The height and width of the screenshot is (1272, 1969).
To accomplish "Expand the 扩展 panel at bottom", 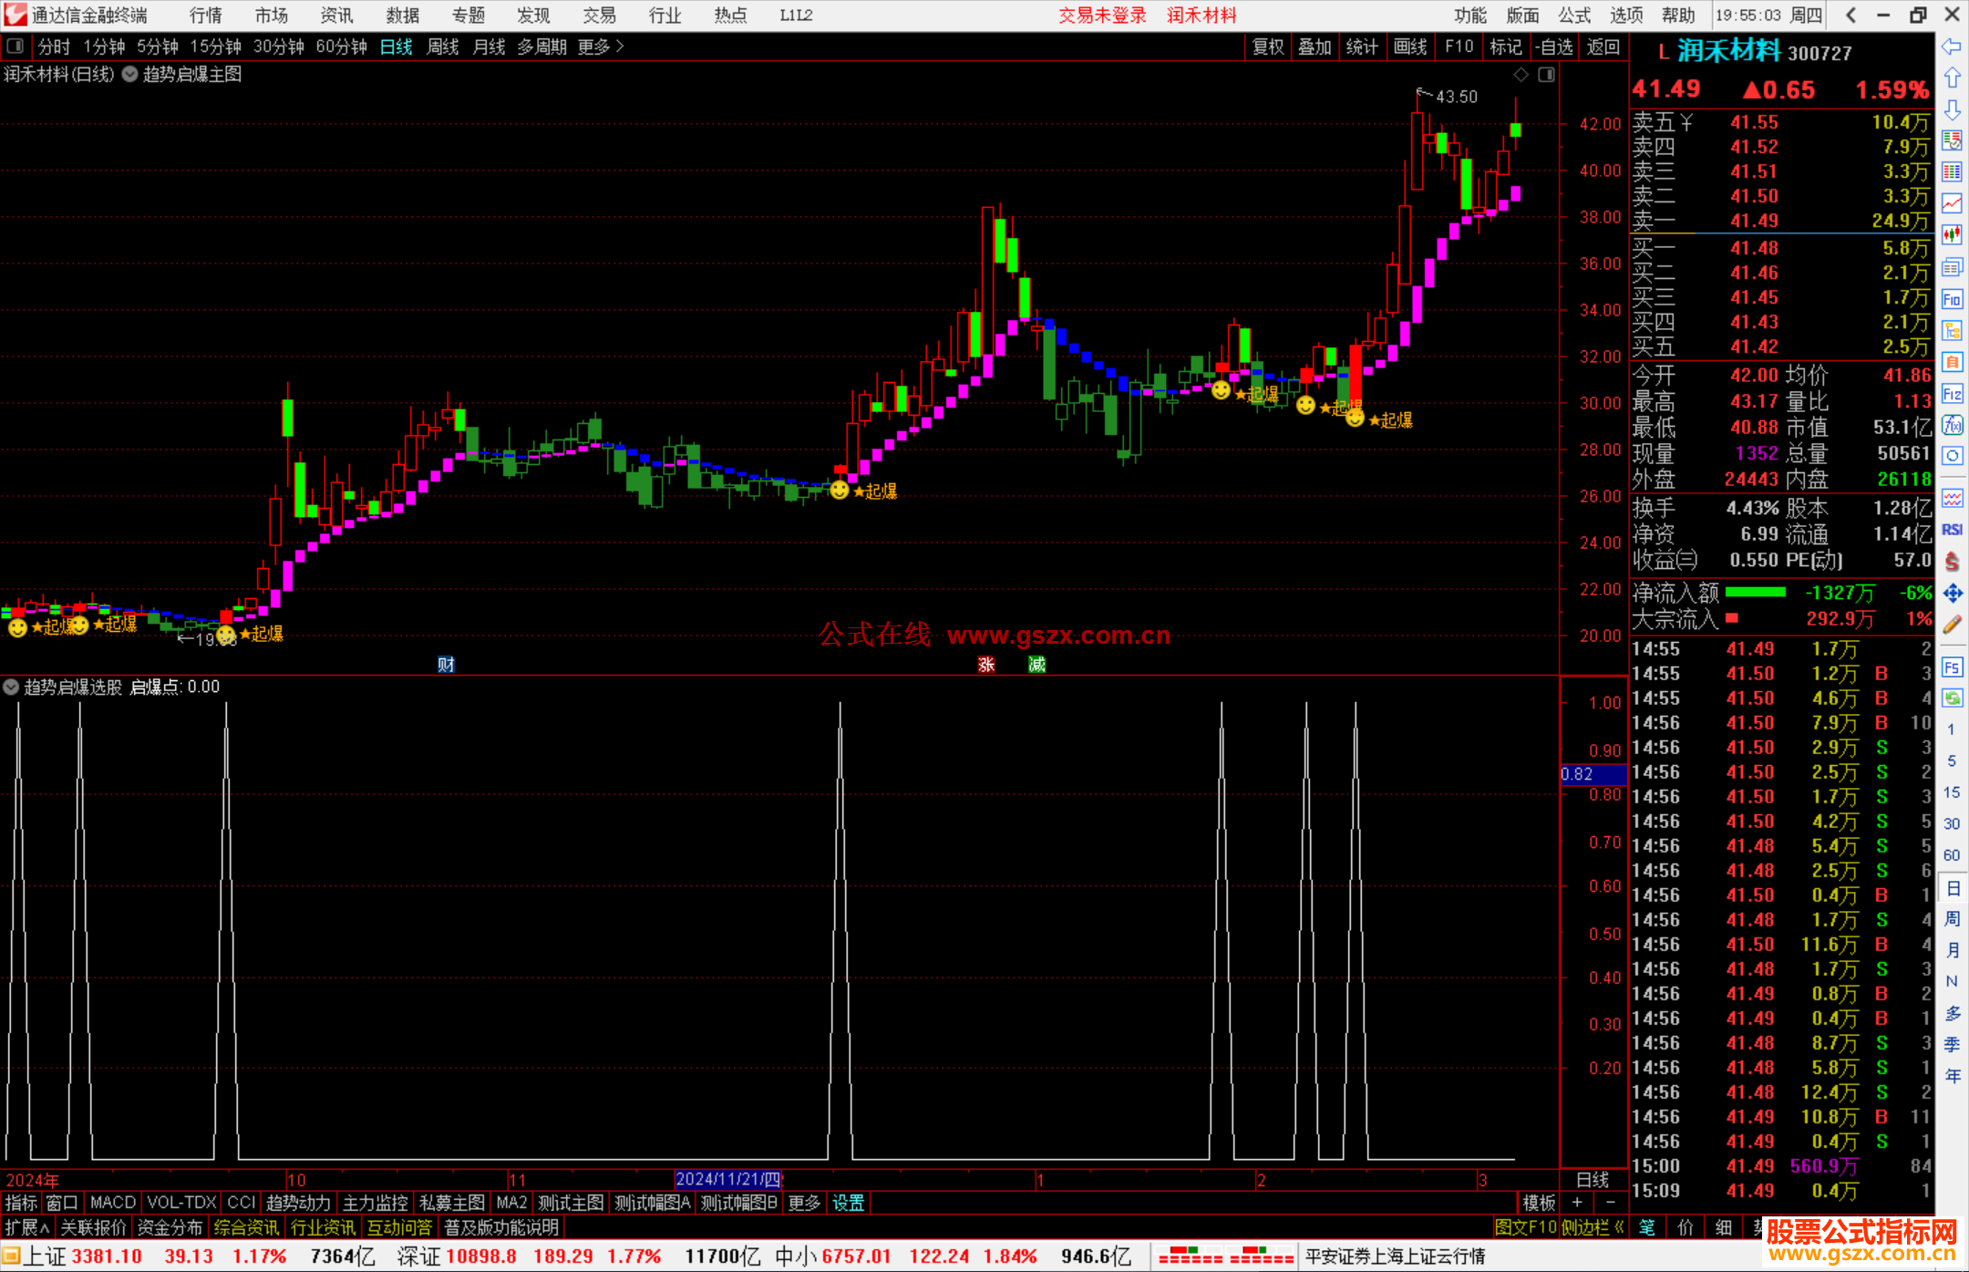I will (27, 1228).
